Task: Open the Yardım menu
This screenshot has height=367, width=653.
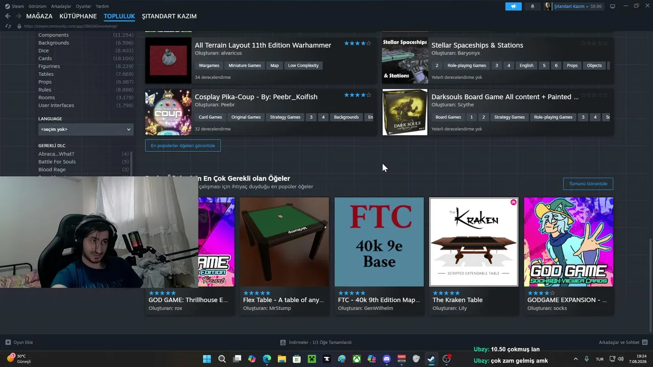Action: point(103,6)
